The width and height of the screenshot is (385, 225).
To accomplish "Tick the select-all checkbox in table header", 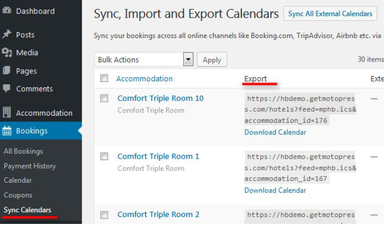I will (x=104, y=79).
